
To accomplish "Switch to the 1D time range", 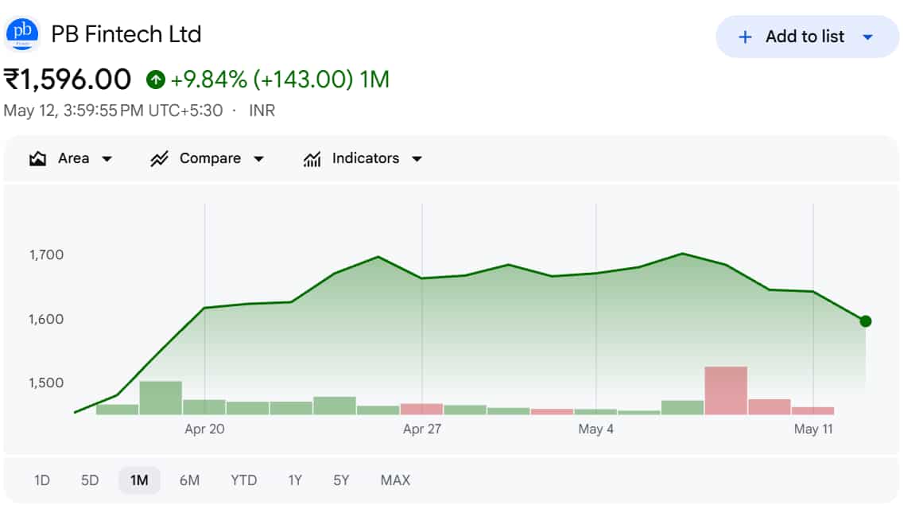I will (x=42, y=480).
